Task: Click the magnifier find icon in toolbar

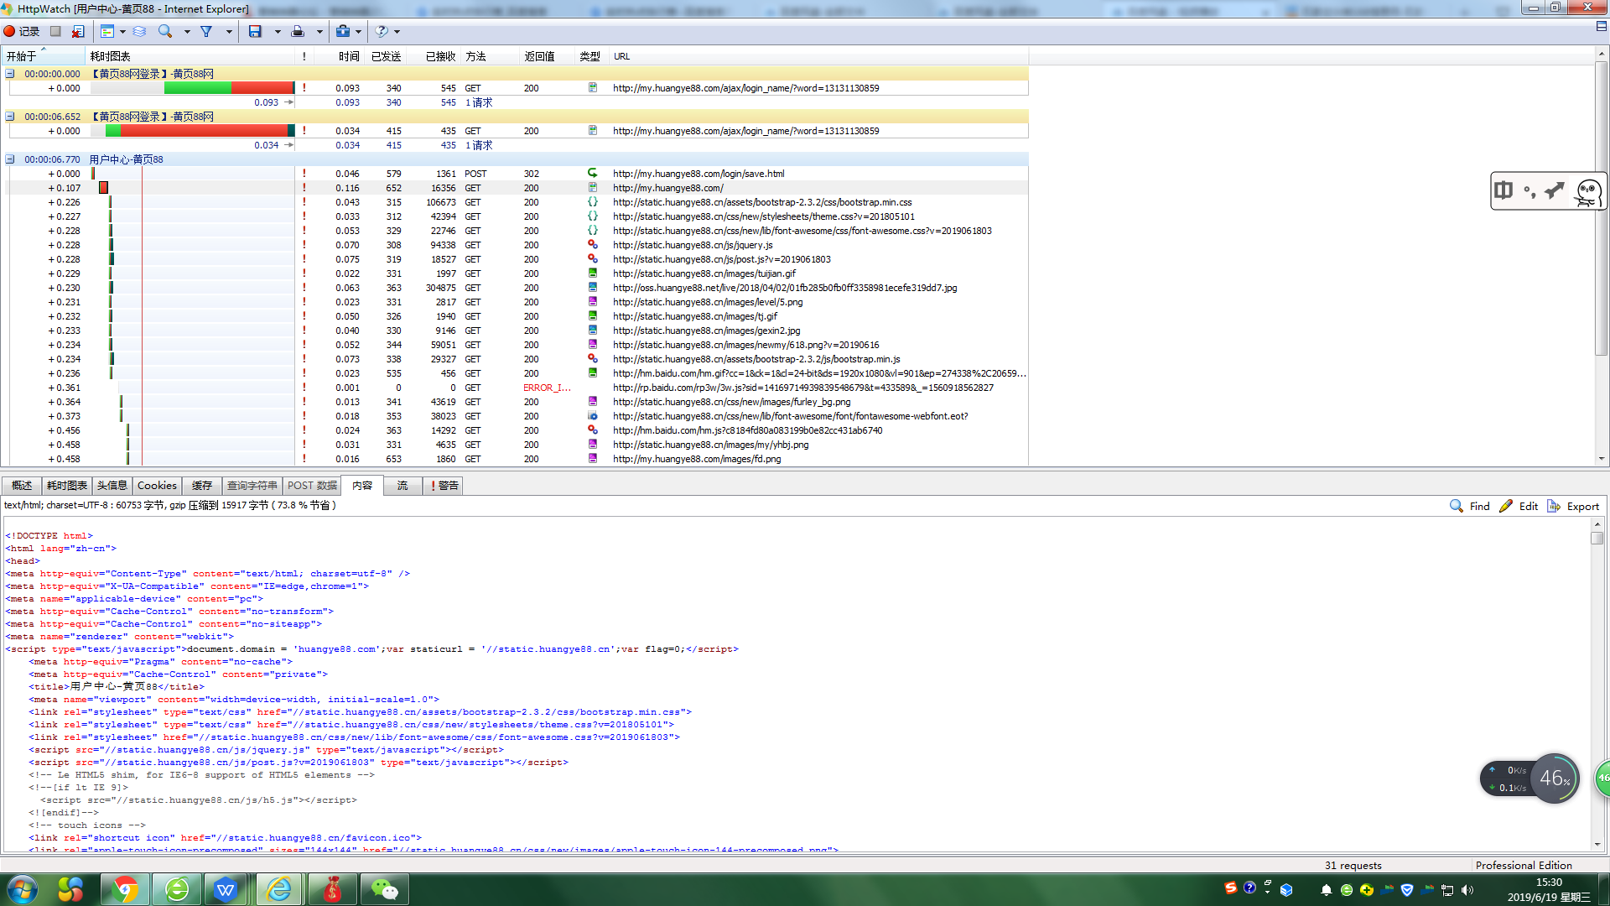Action: [165, 31]
